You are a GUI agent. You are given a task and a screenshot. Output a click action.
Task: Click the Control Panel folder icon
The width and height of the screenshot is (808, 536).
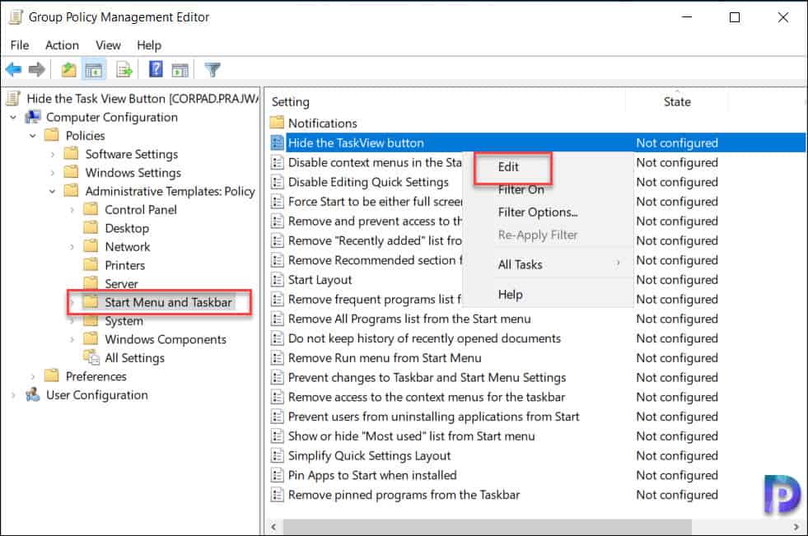pyautogui.click(x=91, y=209)
